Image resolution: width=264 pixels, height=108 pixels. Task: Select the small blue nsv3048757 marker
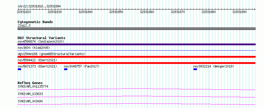point(66,69)
